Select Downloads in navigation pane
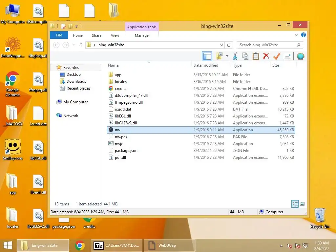336x252 pixels. [x=76, y=81]
